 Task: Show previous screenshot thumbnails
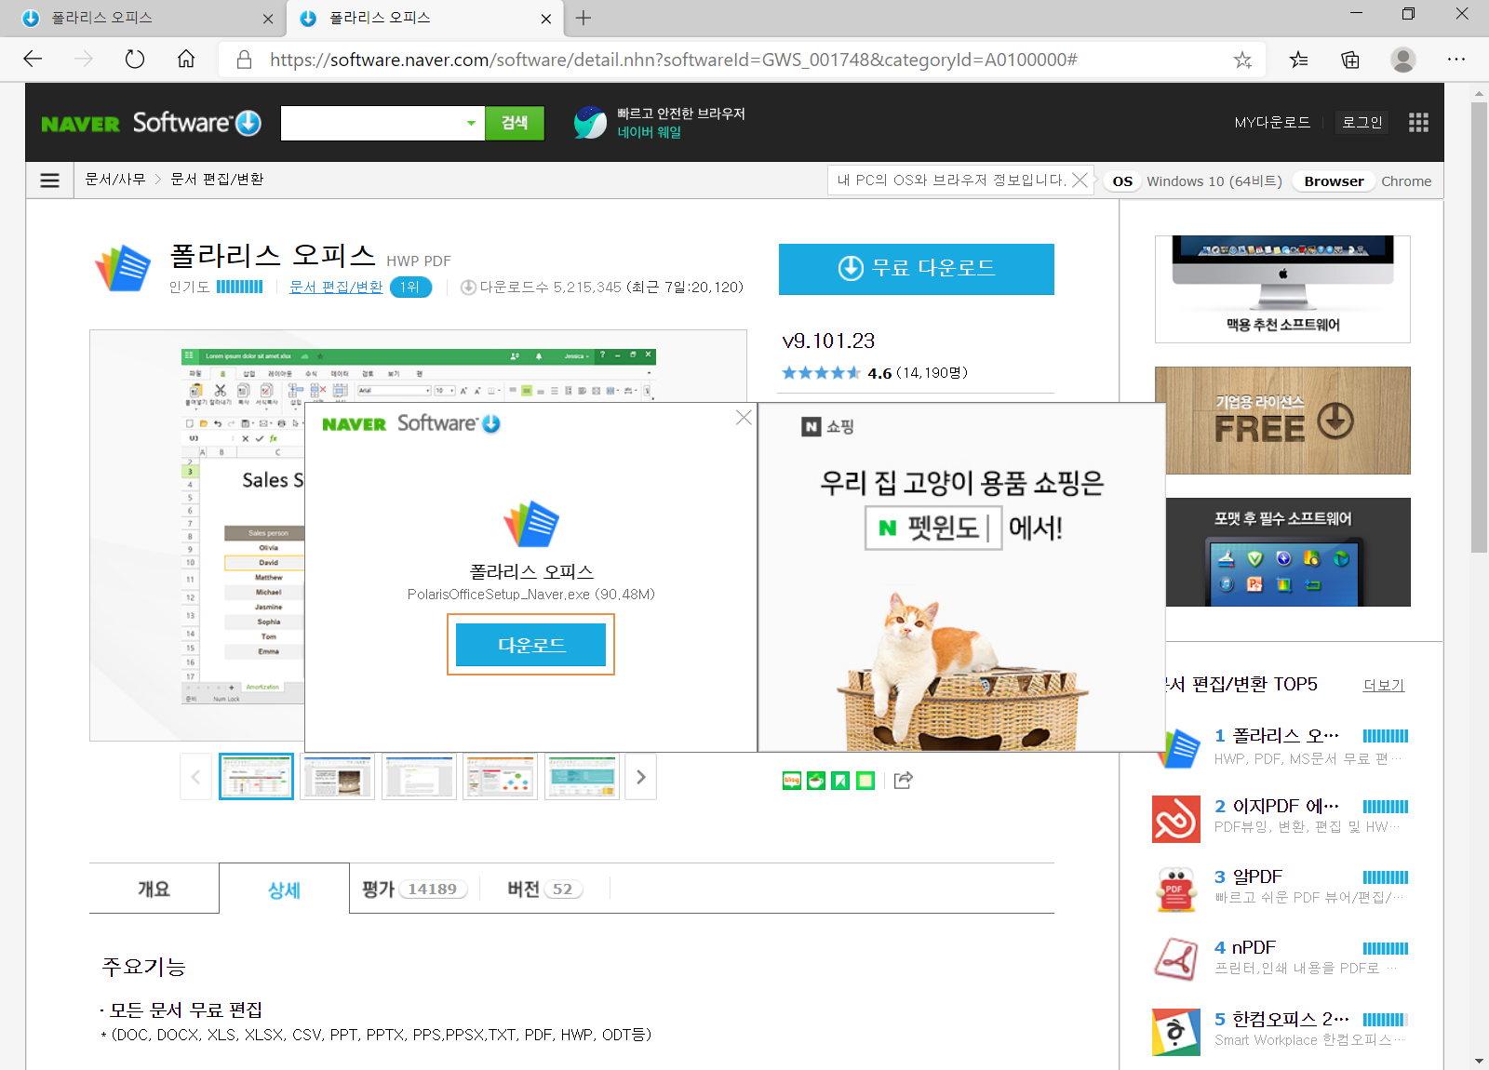tap(195, 777)
